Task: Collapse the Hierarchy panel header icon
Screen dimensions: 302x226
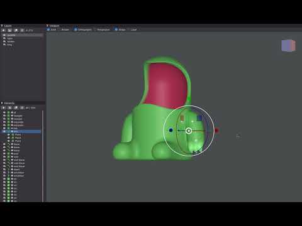Action: 2,103
